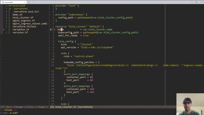The image size is (204, 115).
Task: Open versions.tf in the file drawer
Action: pyautogui.click(x=20, y=33)
